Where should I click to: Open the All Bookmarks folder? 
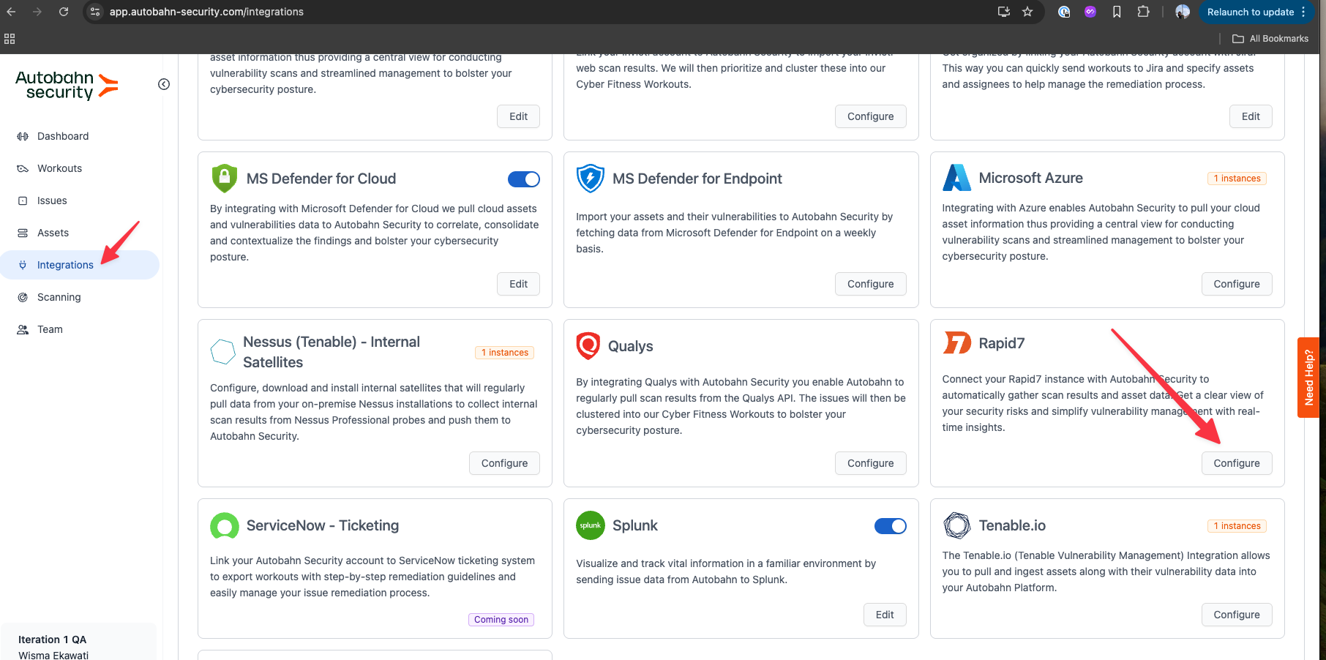pos(1270,39)
